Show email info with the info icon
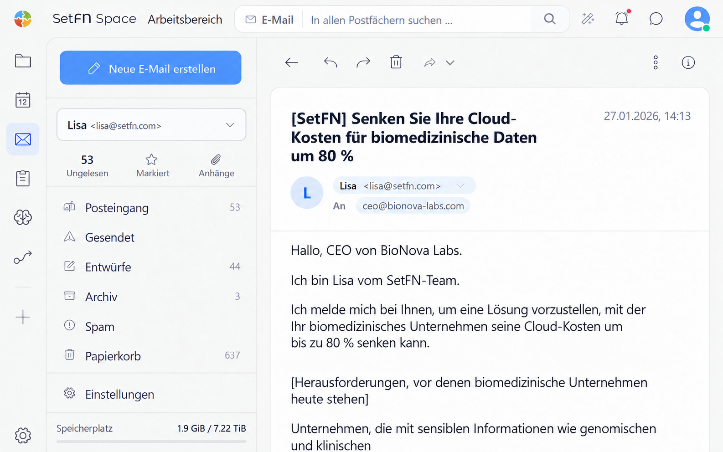This screenshot has height=452, width=723. click(688, 62)
